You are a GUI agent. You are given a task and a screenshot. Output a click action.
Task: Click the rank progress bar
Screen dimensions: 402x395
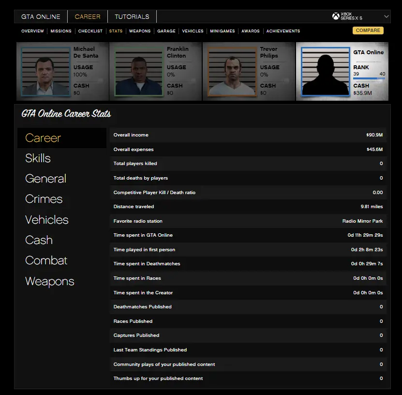pos(369,78)
